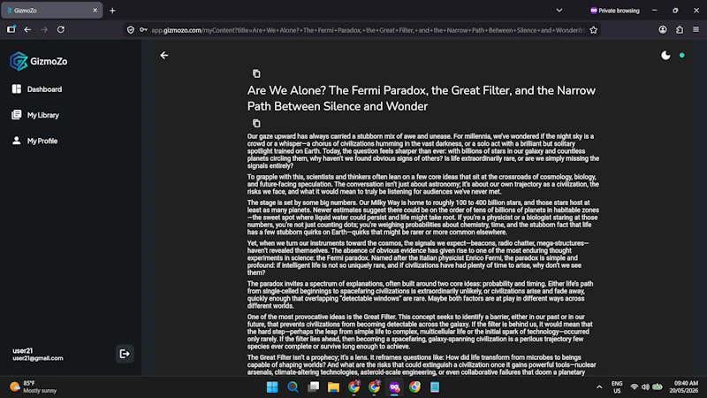Click the tracking protection shield icon
Image resolution: width=707 pixels, height=398 pixels.
tap(131, 30)
